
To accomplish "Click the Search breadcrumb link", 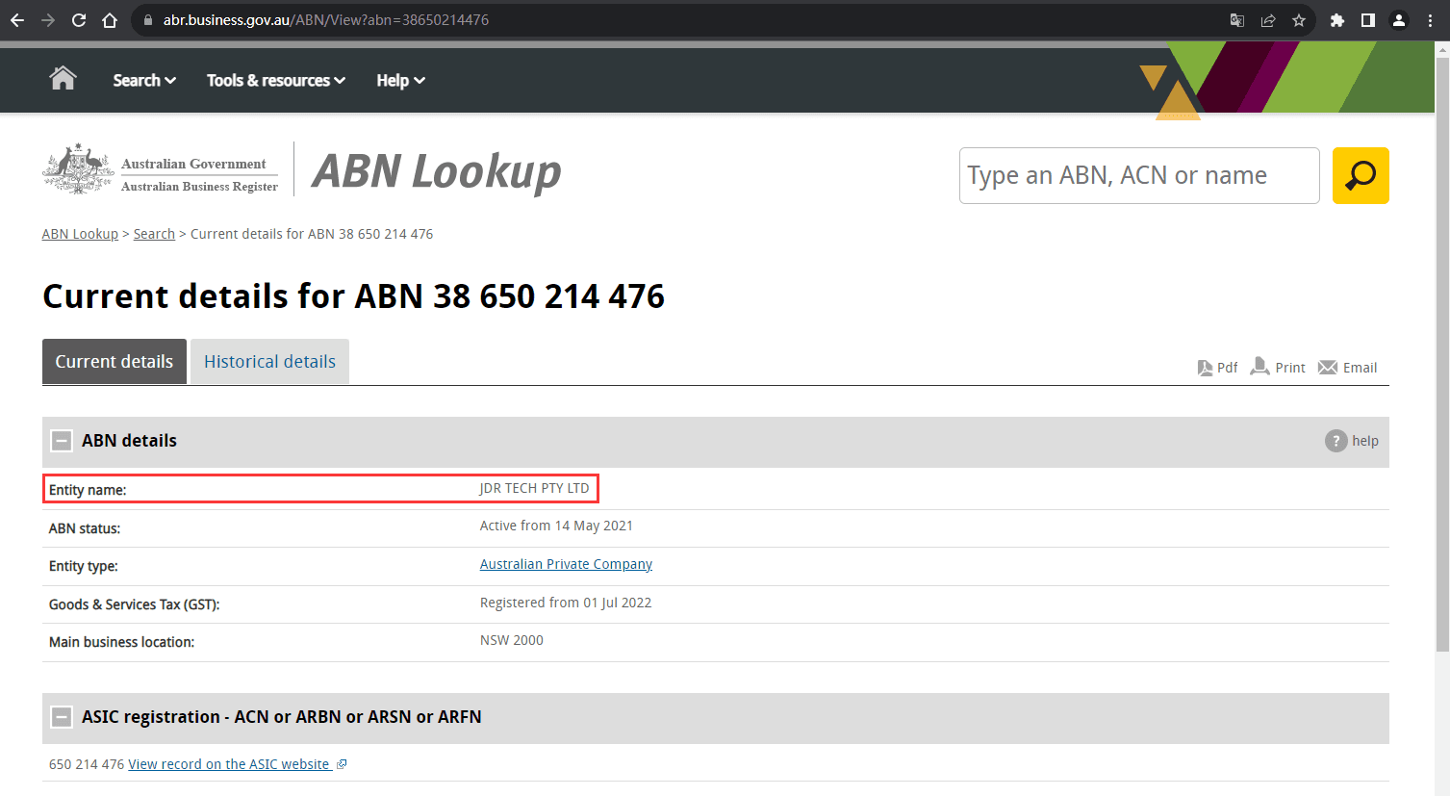I will pyautogui.click(x=154, y=234).
